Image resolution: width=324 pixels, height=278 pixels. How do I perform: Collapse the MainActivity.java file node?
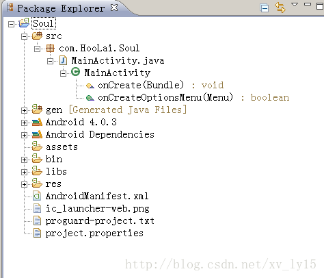(x=50, y=61)
